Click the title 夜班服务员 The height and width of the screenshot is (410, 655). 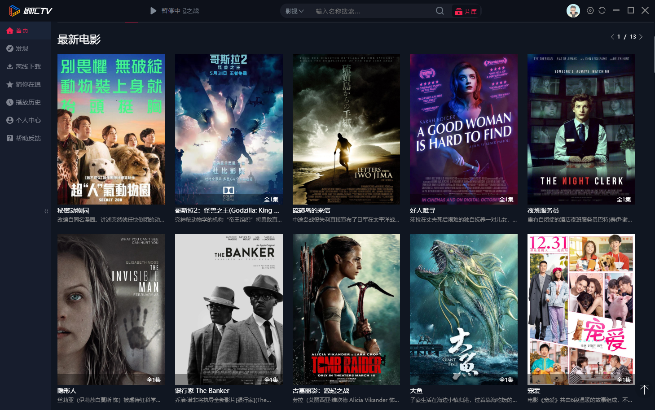(x=543, y=210)
